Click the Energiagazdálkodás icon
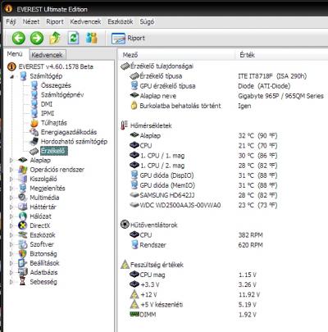This screenshot has width=328, height=332. [34, 132]
